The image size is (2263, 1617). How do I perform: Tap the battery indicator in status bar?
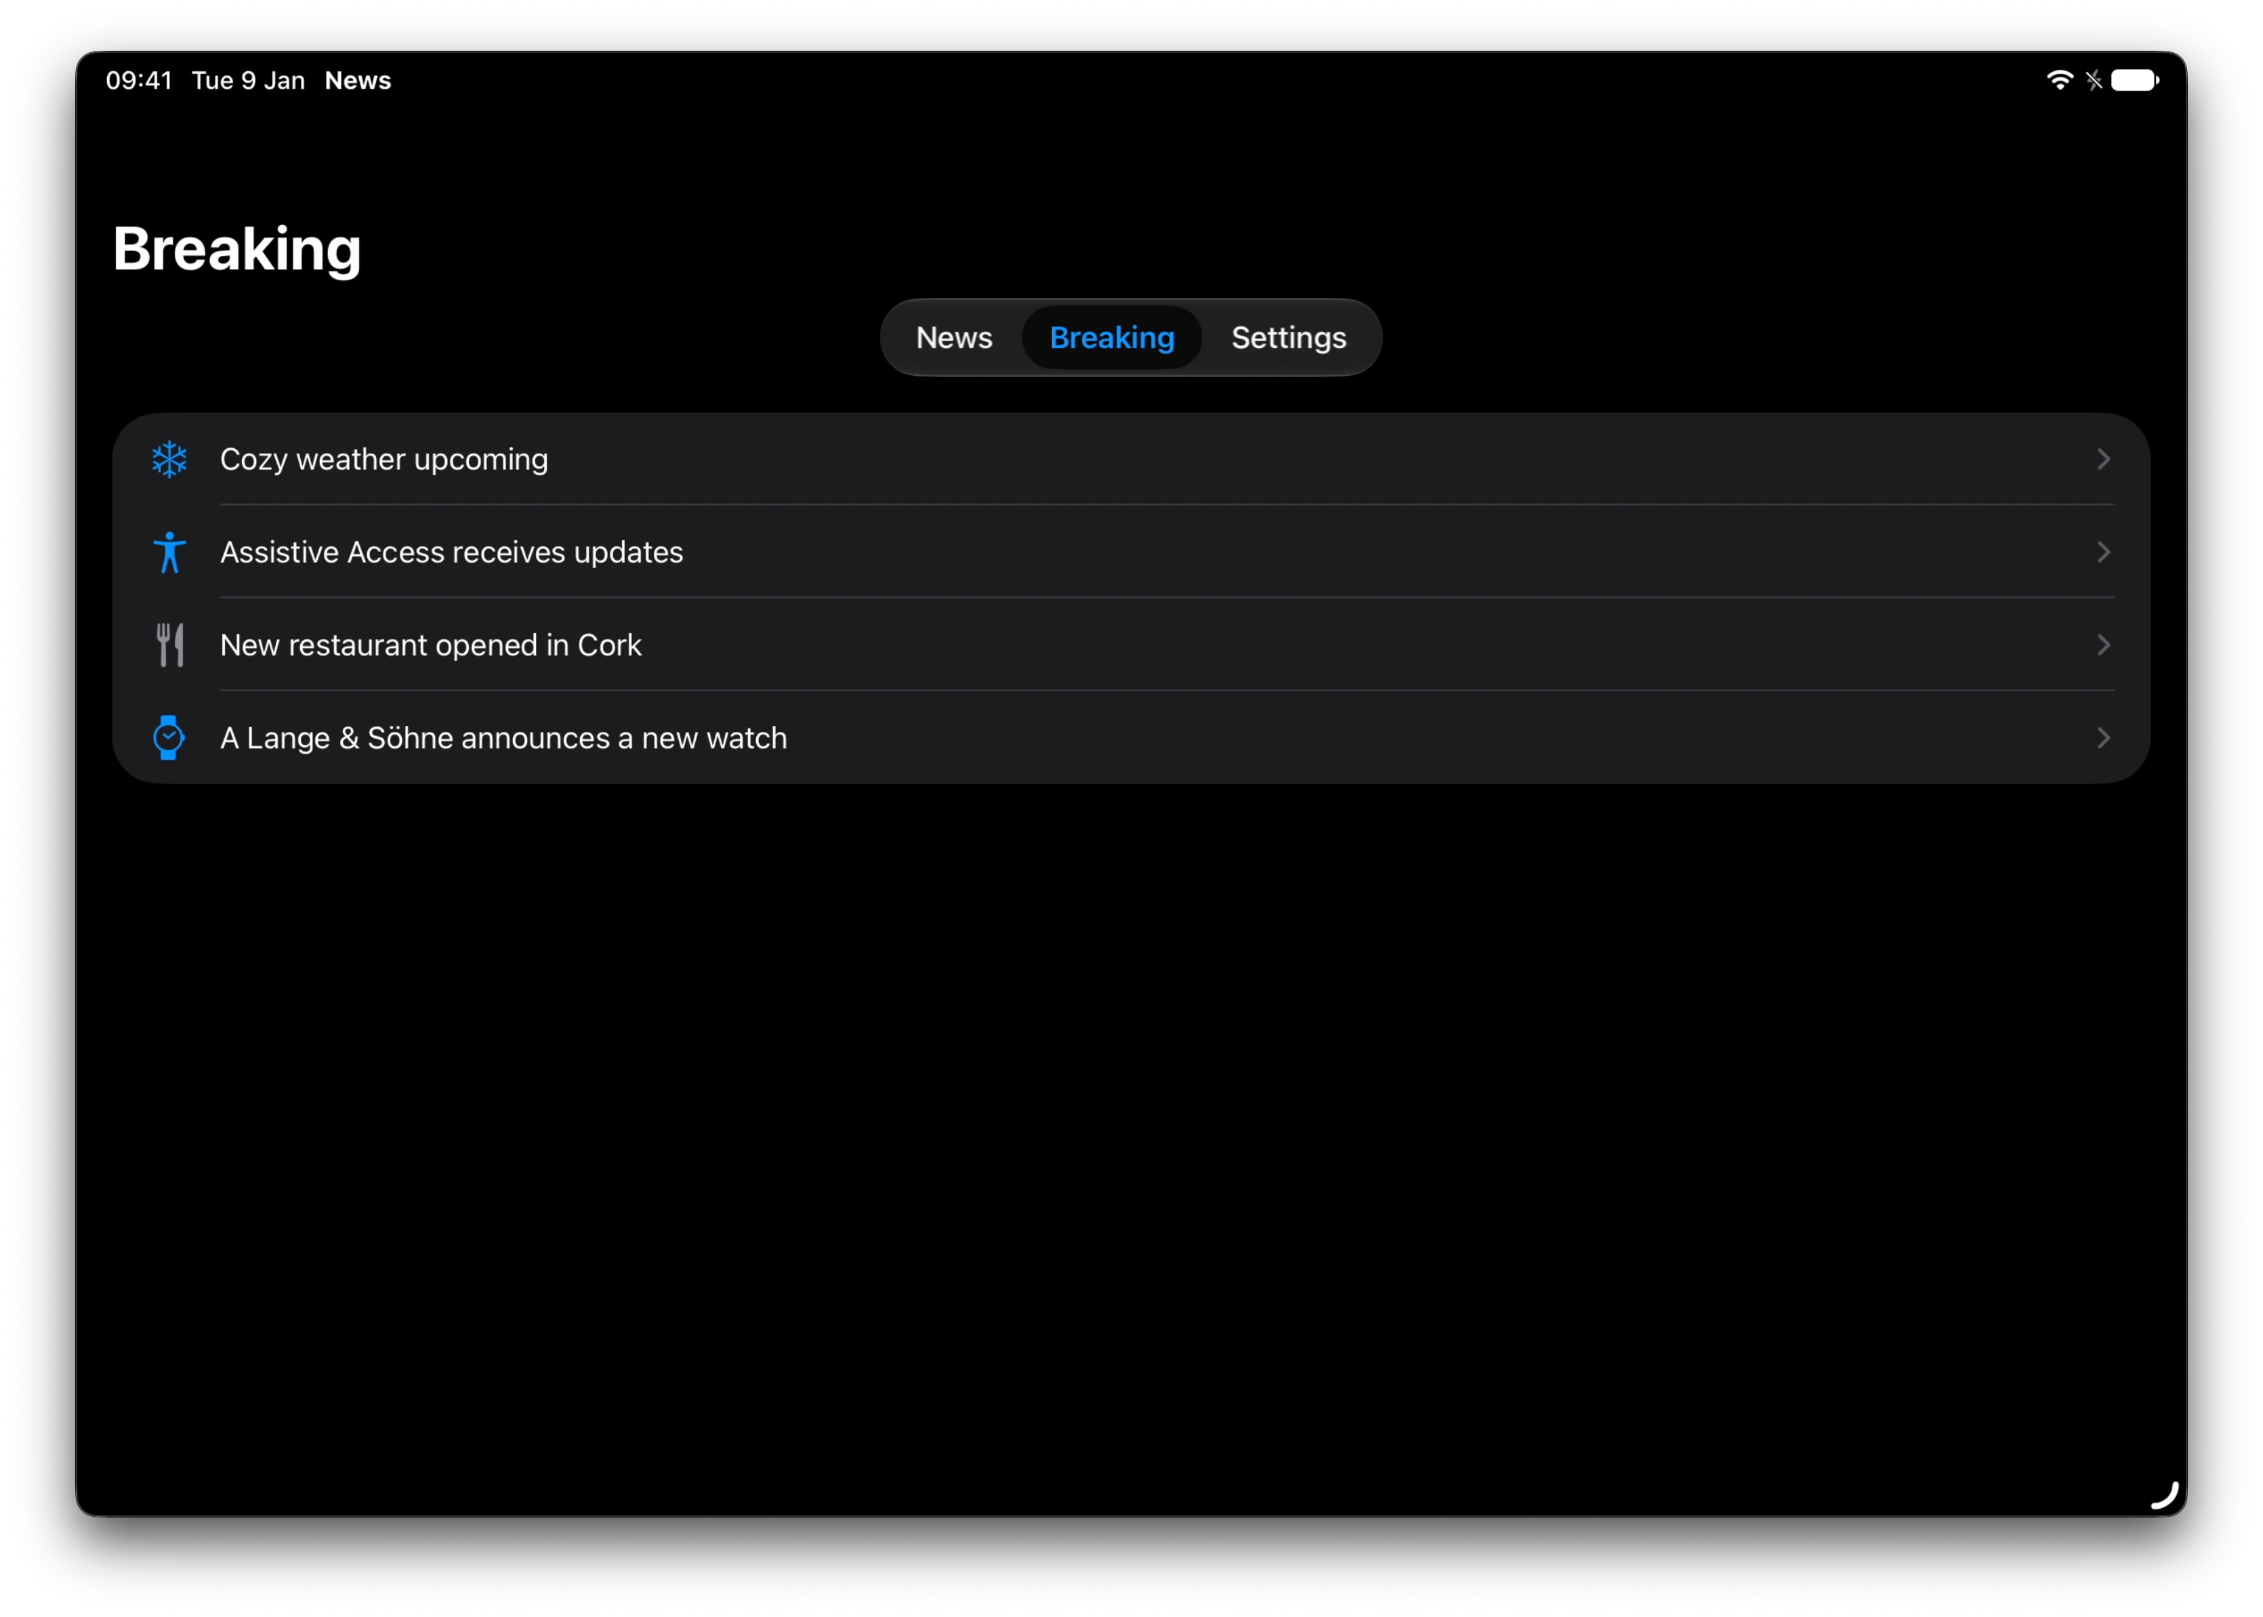[2136, 81]
